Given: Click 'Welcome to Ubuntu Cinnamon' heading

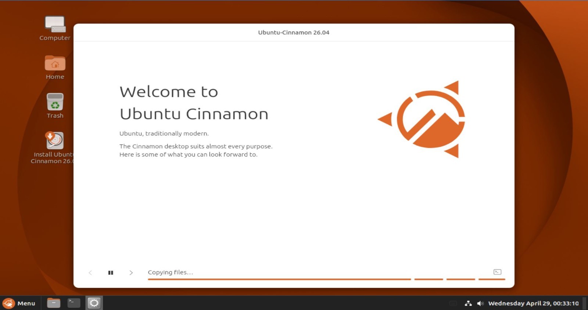Looking at the screenshot, I should tap(194, 103).
